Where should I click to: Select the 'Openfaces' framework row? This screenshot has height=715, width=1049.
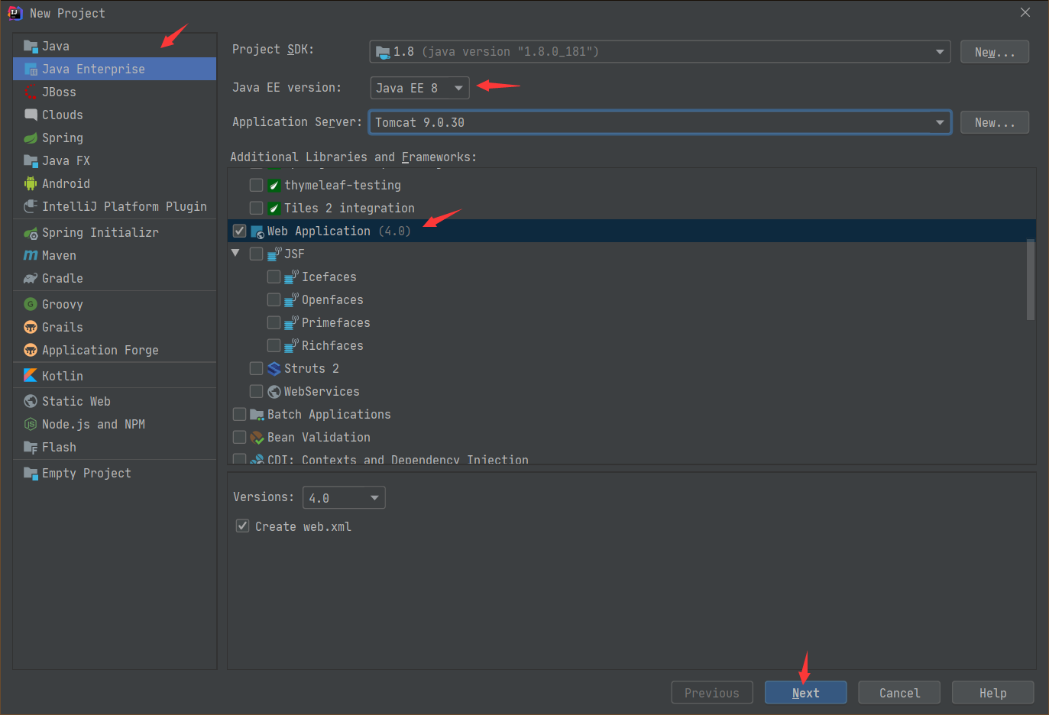pos(631,299)
